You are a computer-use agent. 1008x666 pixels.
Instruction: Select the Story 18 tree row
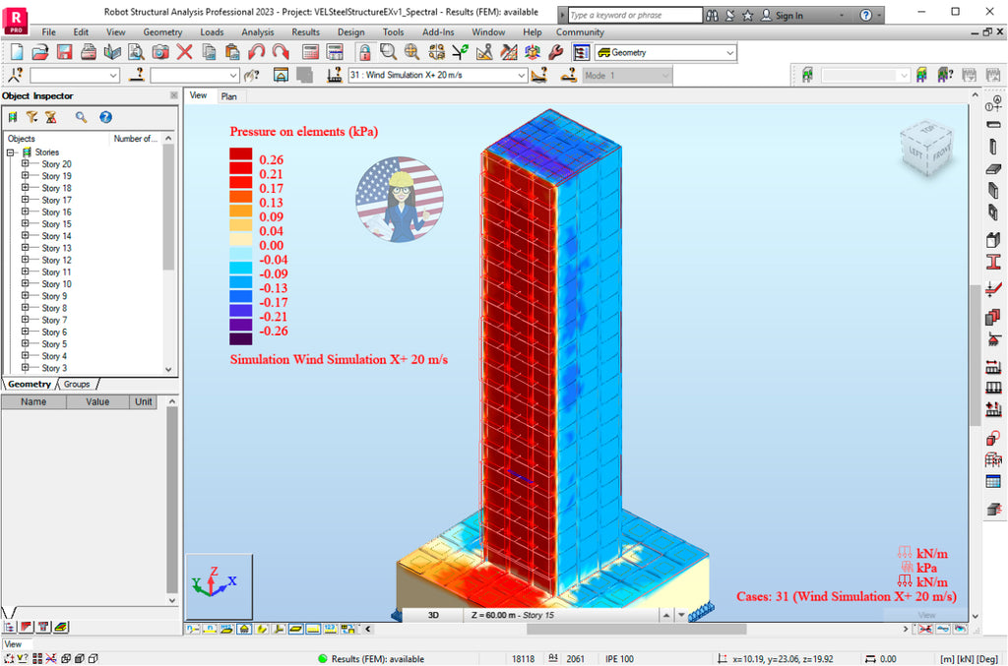coord(56,188)
